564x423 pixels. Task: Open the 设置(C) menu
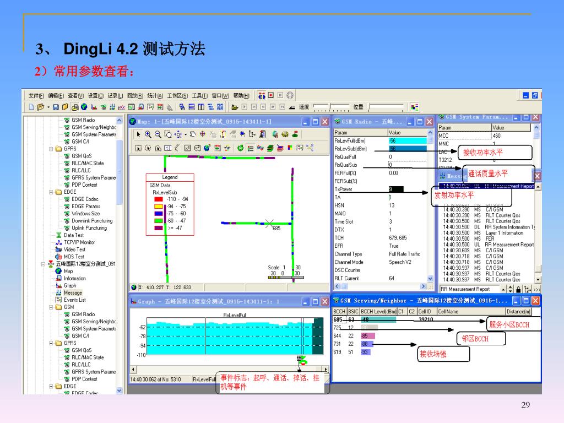(x=95, y=96)
